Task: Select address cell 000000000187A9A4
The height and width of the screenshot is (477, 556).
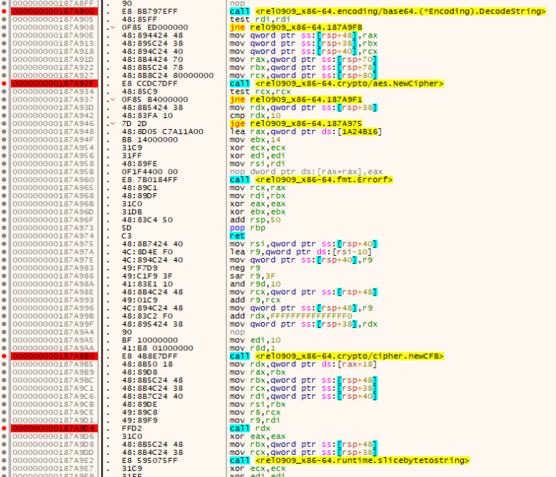Action: [54, 332]
